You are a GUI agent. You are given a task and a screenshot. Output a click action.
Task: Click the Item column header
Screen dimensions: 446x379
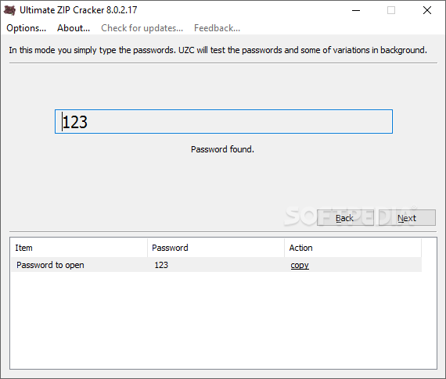(79, 248)
